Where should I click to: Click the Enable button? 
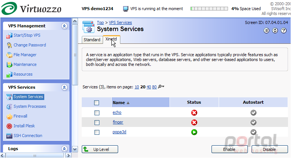coord(229,149)
